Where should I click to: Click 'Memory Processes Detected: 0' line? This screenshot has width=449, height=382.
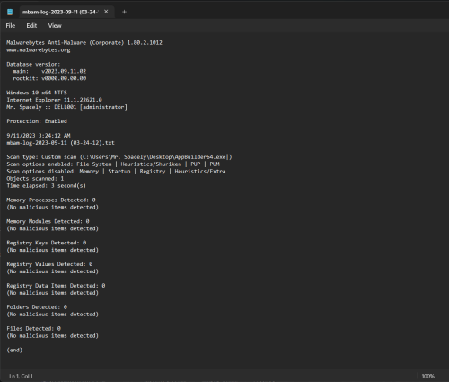(x=51, y=200)
